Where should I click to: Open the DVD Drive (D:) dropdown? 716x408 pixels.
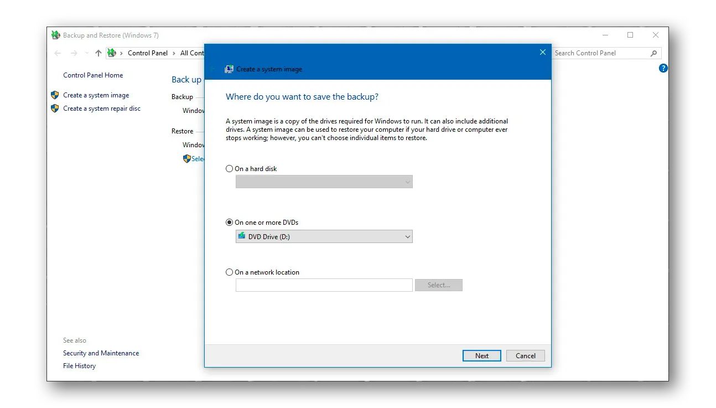click(x=324, y=237)
